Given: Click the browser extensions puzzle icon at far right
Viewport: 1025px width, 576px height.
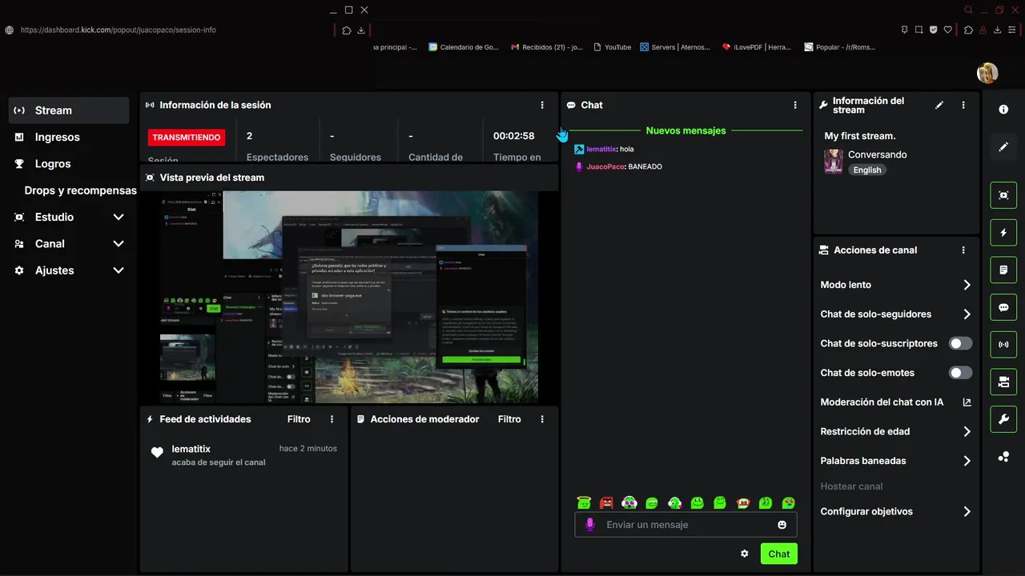Looking at the screenshot, I should (968, 30).
